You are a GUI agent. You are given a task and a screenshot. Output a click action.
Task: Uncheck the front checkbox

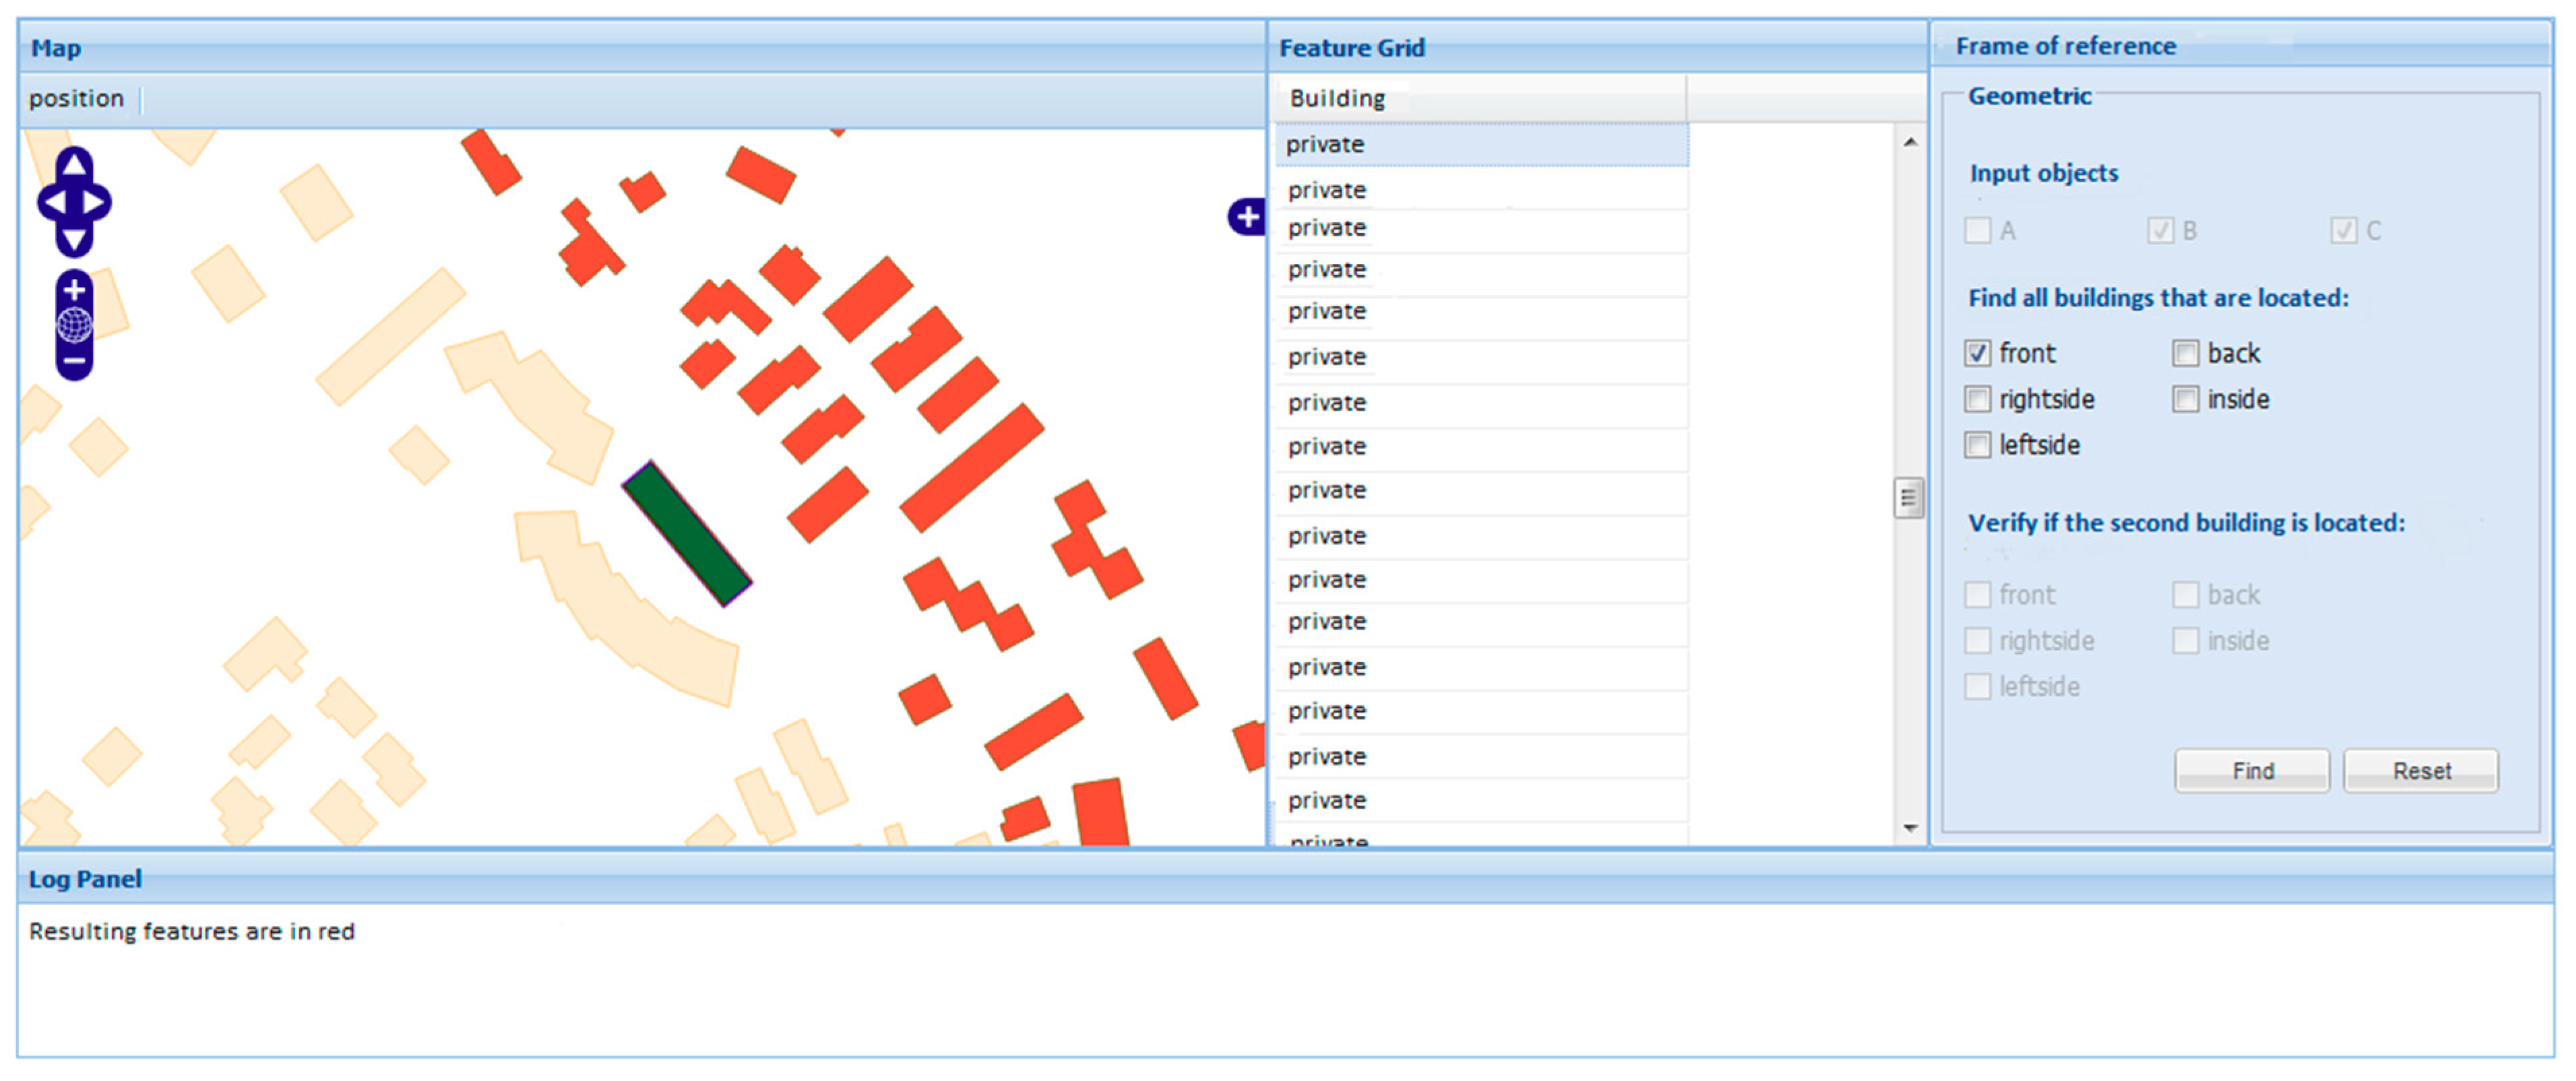pos(1977,353)
